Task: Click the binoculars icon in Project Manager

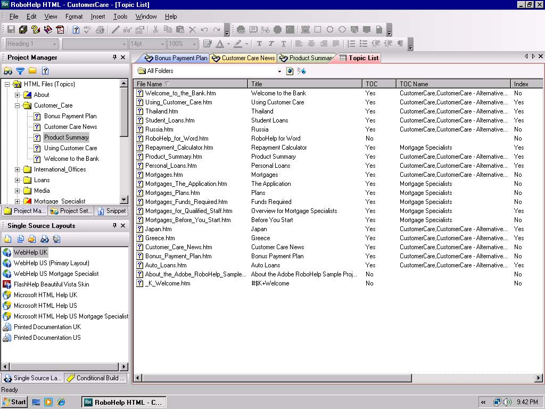Action: [x=8, y=71]
